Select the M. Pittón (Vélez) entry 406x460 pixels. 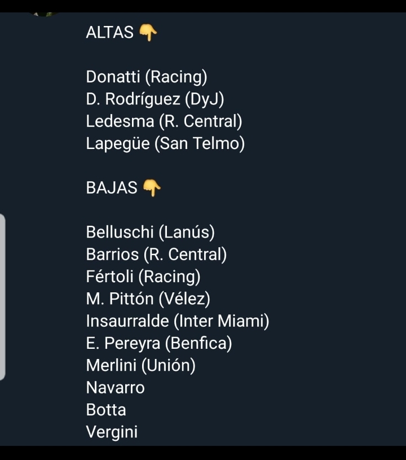tap(148, 299)
